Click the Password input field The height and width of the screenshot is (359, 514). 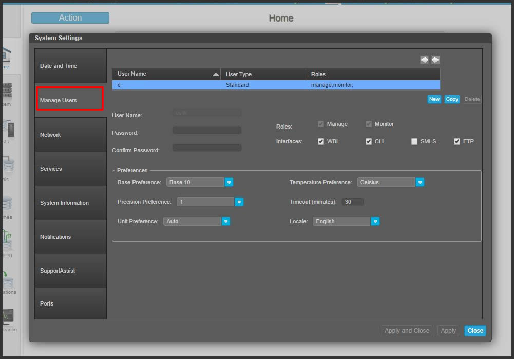207,131
